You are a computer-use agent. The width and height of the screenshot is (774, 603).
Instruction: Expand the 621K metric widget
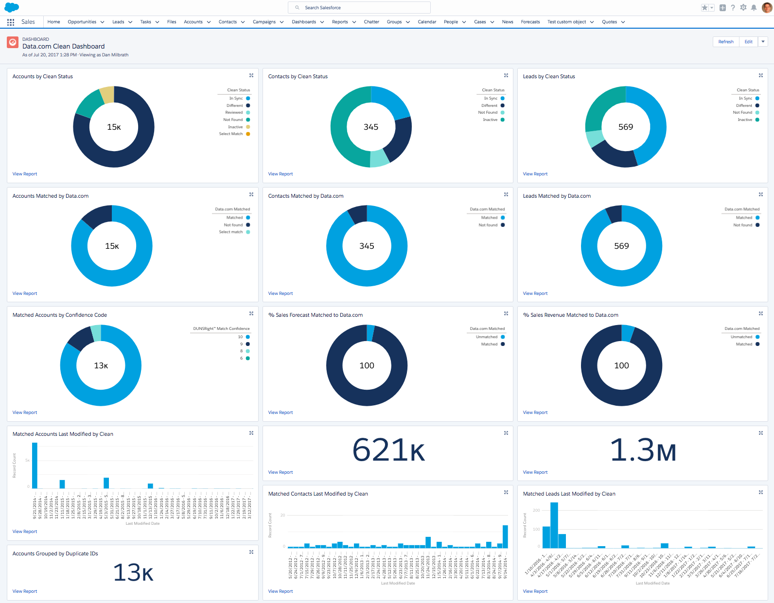pyautogui.click(x=506, y=433)
